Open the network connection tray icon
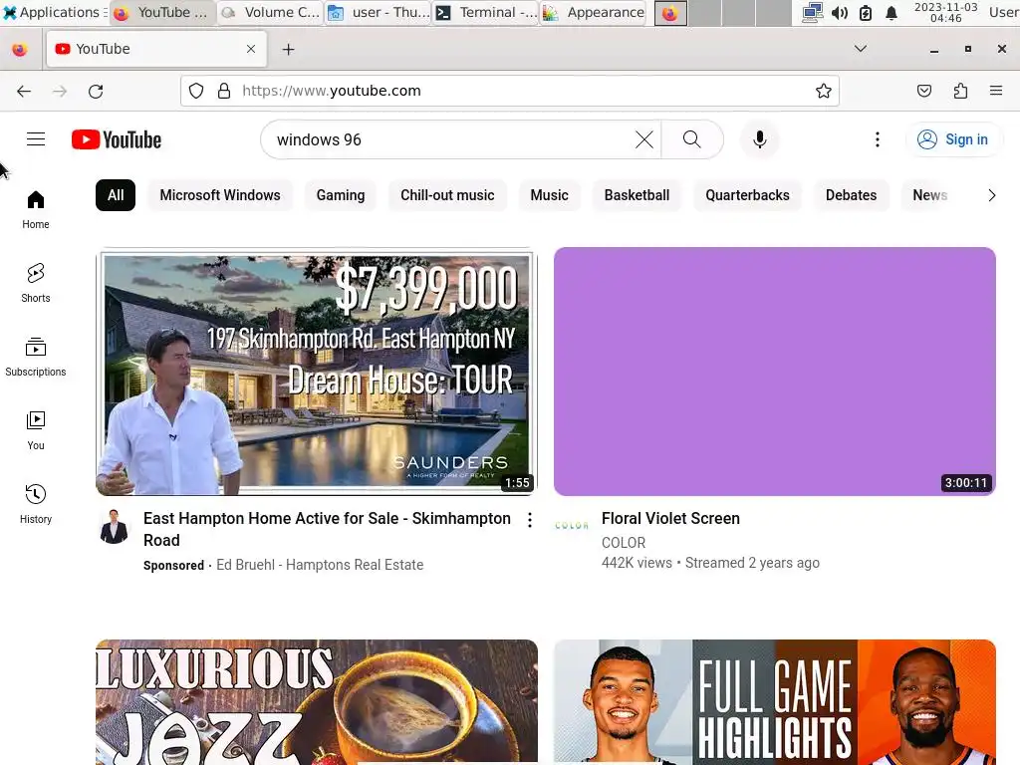The width and height of the screenshot is (1020, 765). tap(813, 12)
